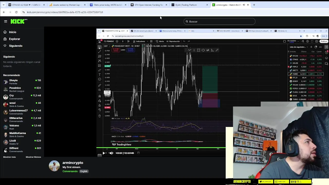Select the zoom-in tool in TradingView

tap(100, 90)
